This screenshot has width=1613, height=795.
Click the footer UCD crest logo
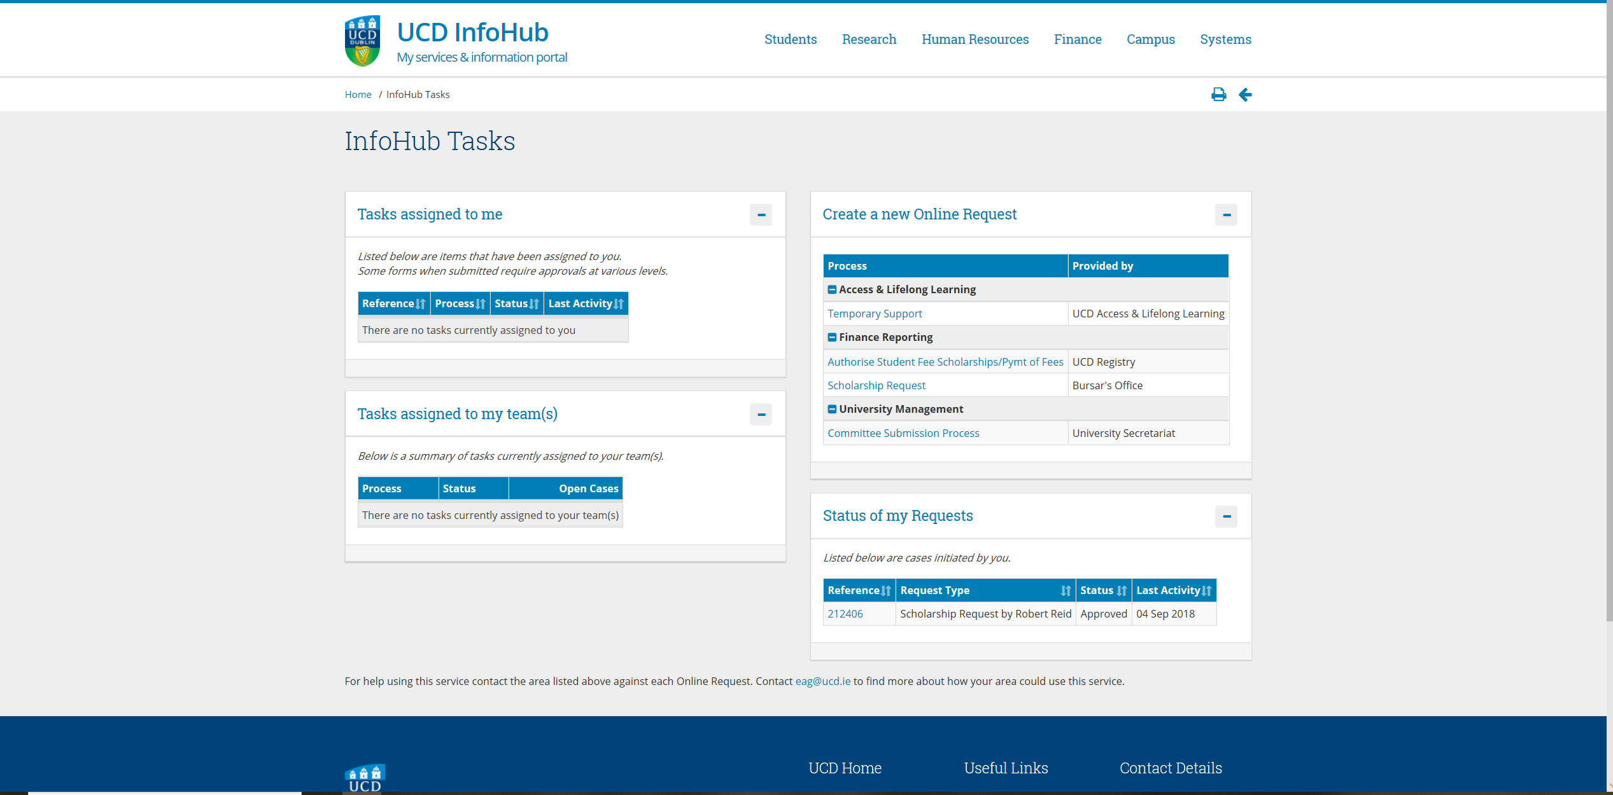(365, 779)
